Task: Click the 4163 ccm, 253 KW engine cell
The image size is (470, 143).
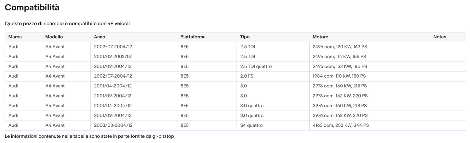Action: (341, 125)
